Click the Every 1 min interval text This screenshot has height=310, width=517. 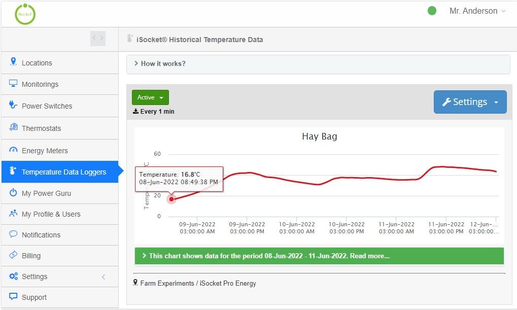(x=157, y=112)
